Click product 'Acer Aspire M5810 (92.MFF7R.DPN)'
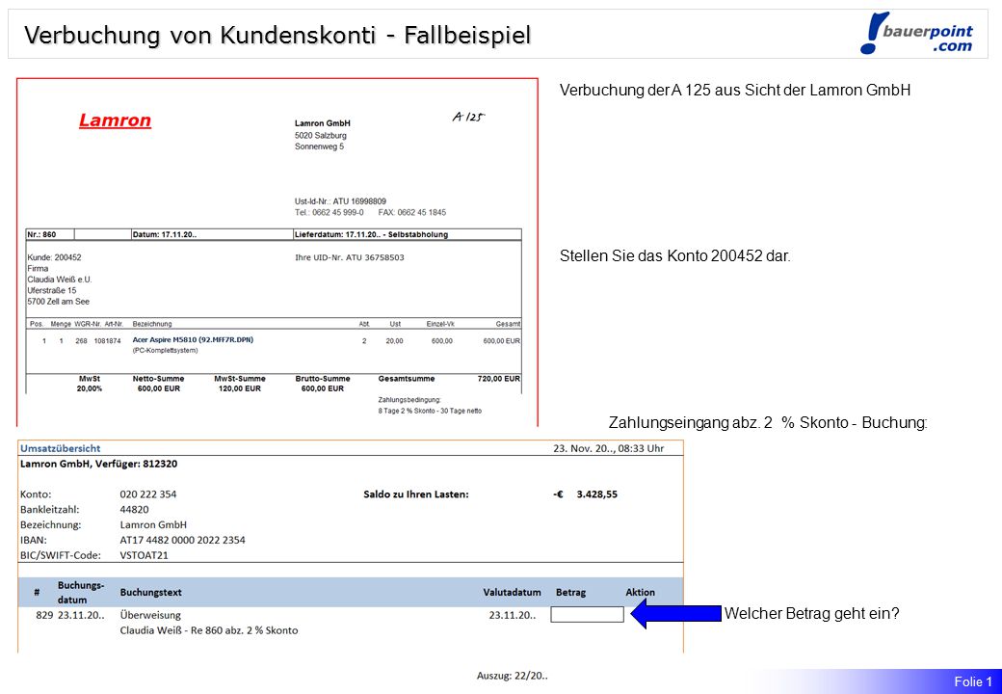 [193, 340]
